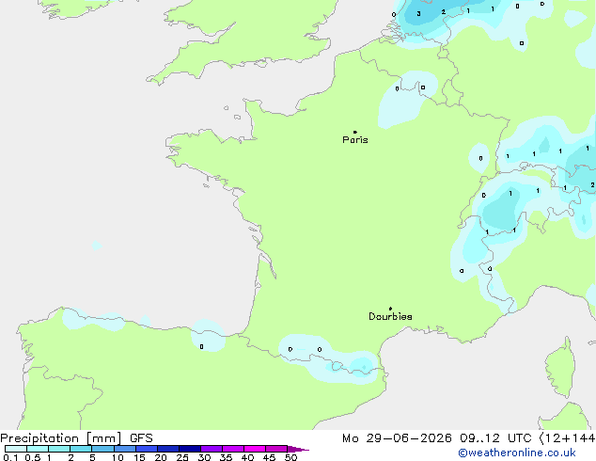Click the '09..12 UTC' time text
The image size is (596, 461).
tap(495, 438)
